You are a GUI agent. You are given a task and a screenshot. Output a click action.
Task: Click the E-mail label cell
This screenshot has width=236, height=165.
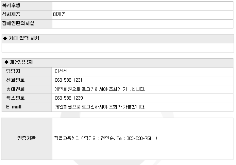pos(27,107)
